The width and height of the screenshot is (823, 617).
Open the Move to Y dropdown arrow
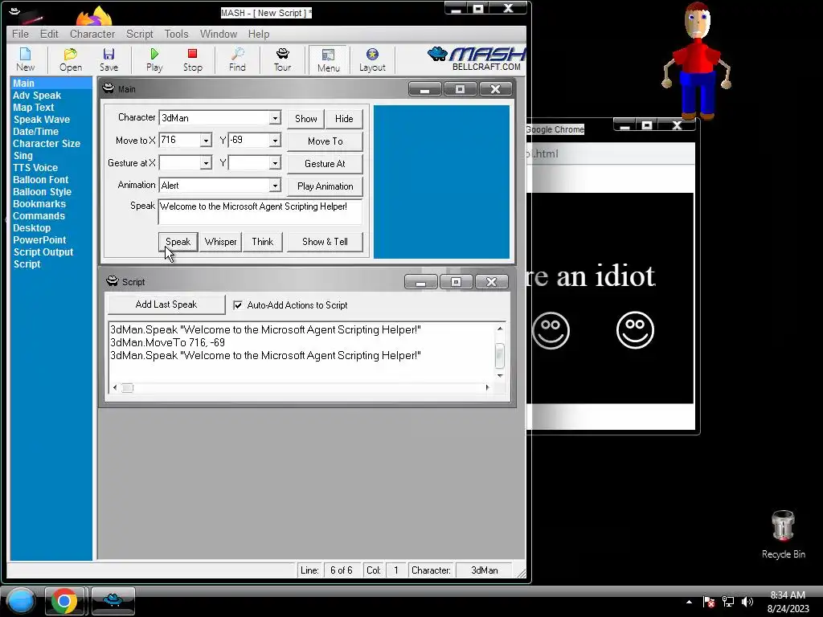coord(275,141)
